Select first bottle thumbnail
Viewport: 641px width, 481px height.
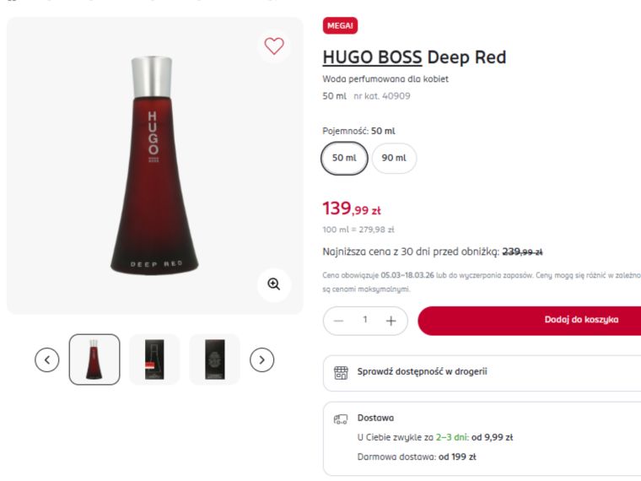(x=94, y=359)
